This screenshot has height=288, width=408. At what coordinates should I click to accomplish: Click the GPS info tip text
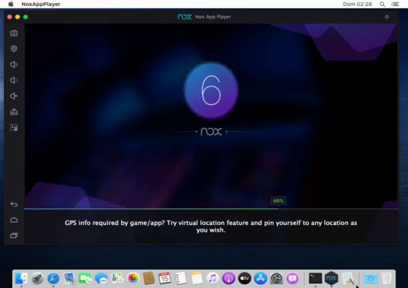[x=211, y=226]
